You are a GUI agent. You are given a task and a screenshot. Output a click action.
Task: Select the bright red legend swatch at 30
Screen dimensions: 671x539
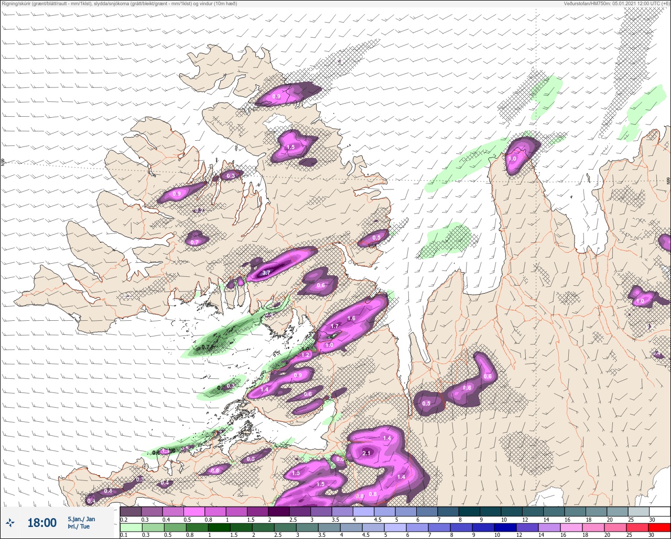[659, 526]
